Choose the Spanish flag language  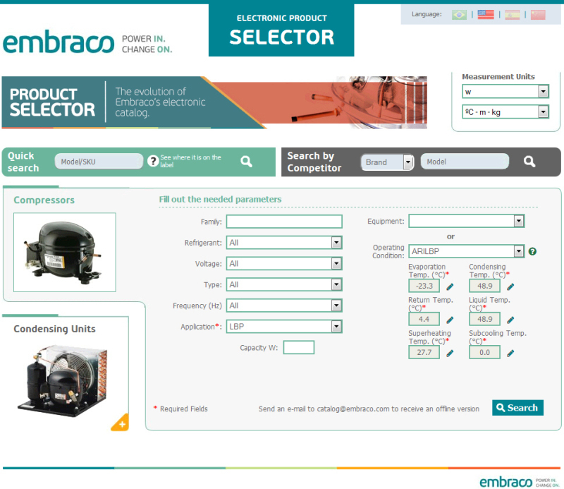click(x=513, y=15)
